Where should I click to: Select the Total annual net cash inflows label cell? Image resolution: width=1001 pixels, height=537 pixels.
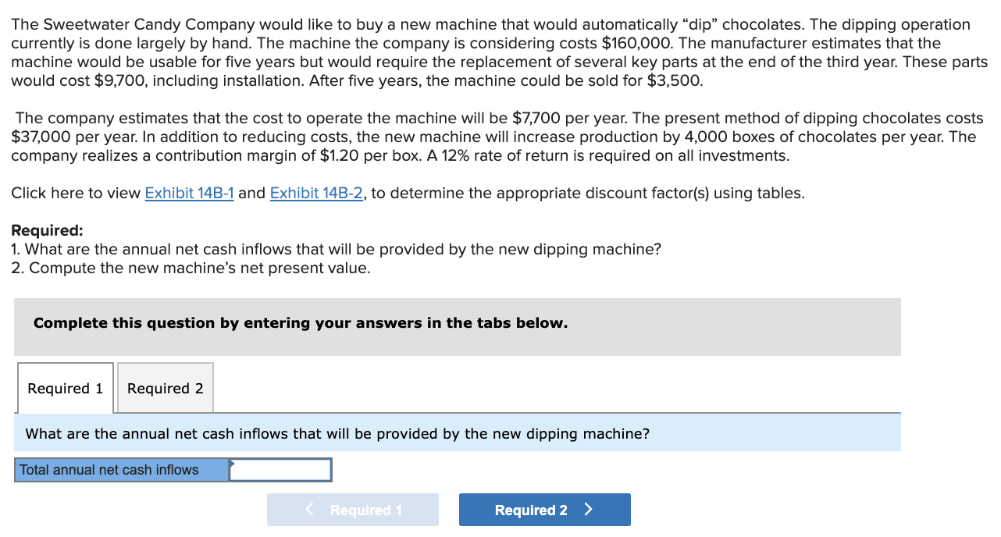[121, 469]
